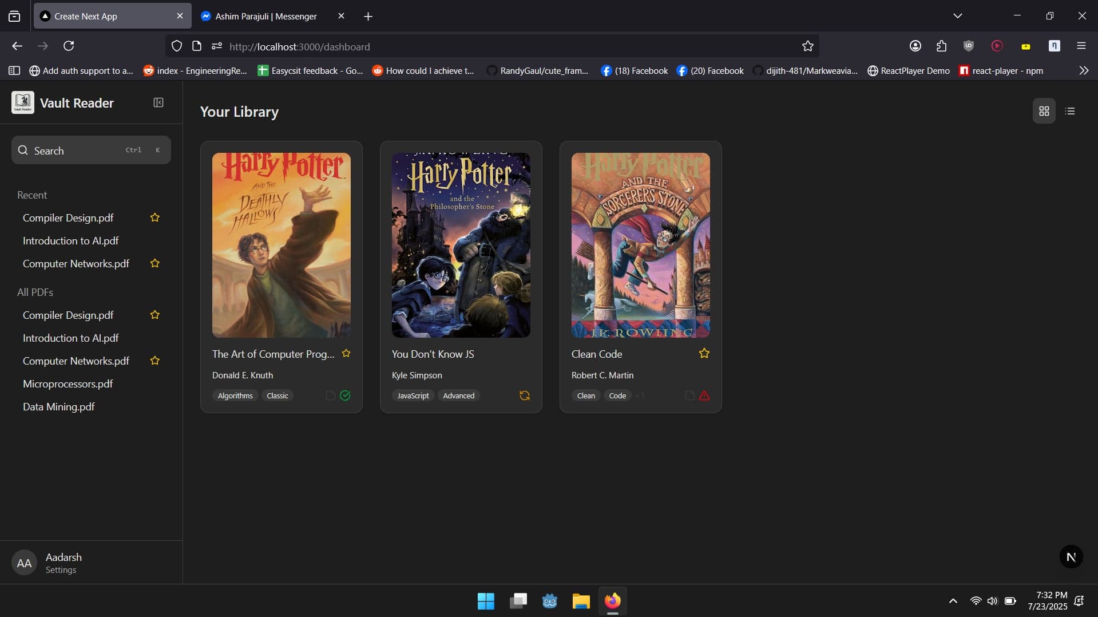Click the green synced check icon on Knuth card
The height and width of the screenshot is (617, 1098).
coord(345,395)
